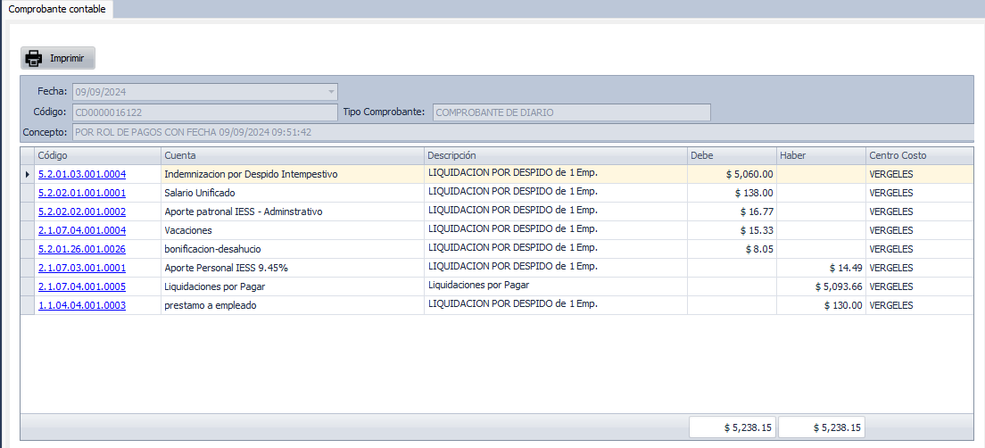Open account link 5.2.02.01.001.0001
Viewport: 985px width, 448px height.
(x=82, y=193)
